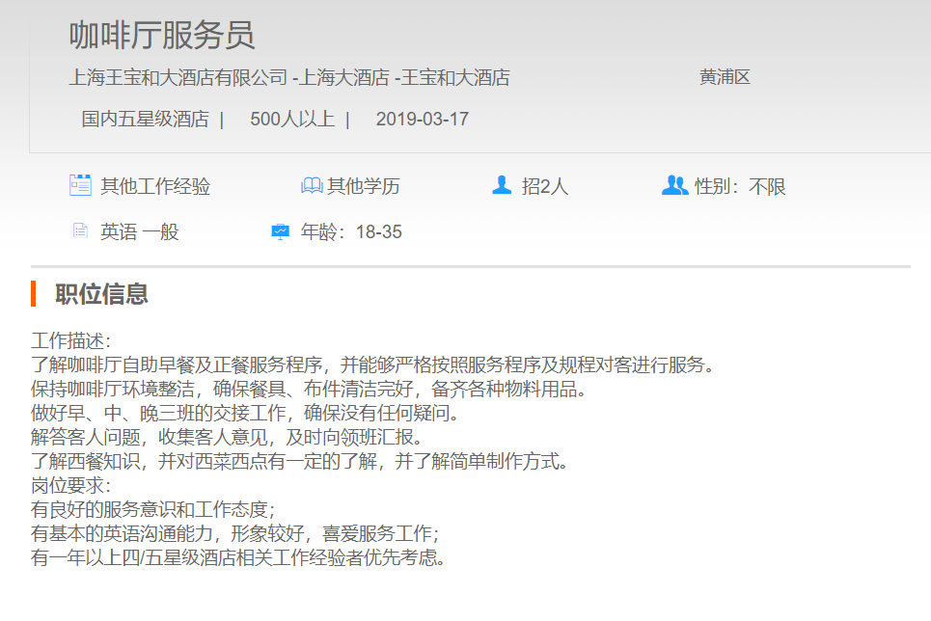Click the 性别：不限 gender text
This screenshot has width=931, height=621.
click(740, 186)
